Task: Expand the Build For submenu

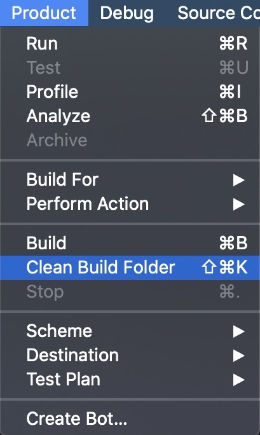Action: click(x=130, y=179)
